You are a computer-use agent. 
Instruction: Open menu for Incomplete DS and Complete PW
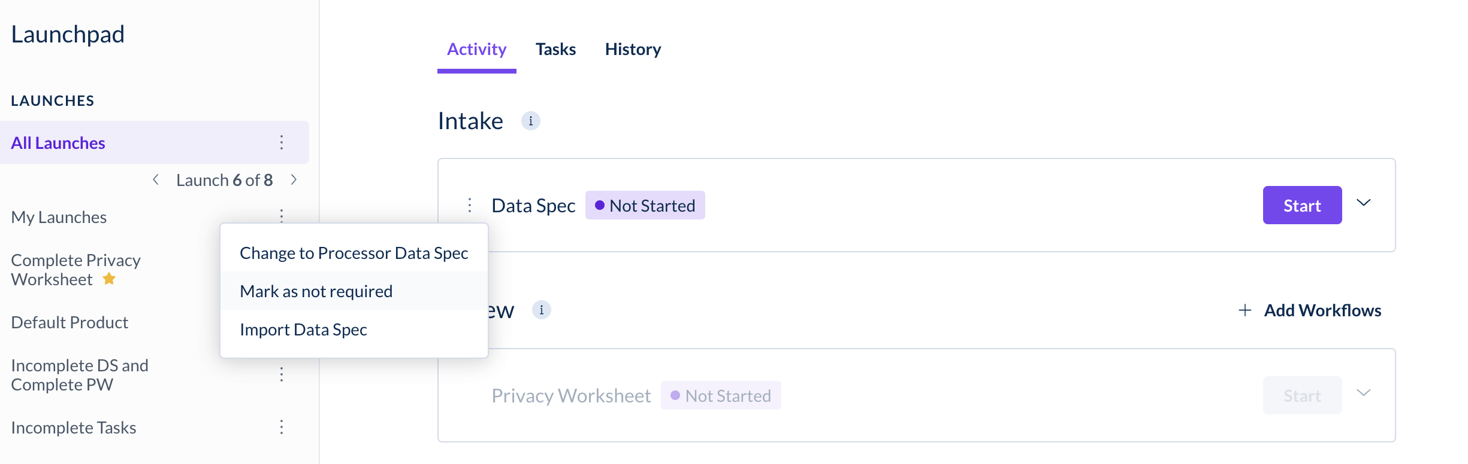pos(281,374)
